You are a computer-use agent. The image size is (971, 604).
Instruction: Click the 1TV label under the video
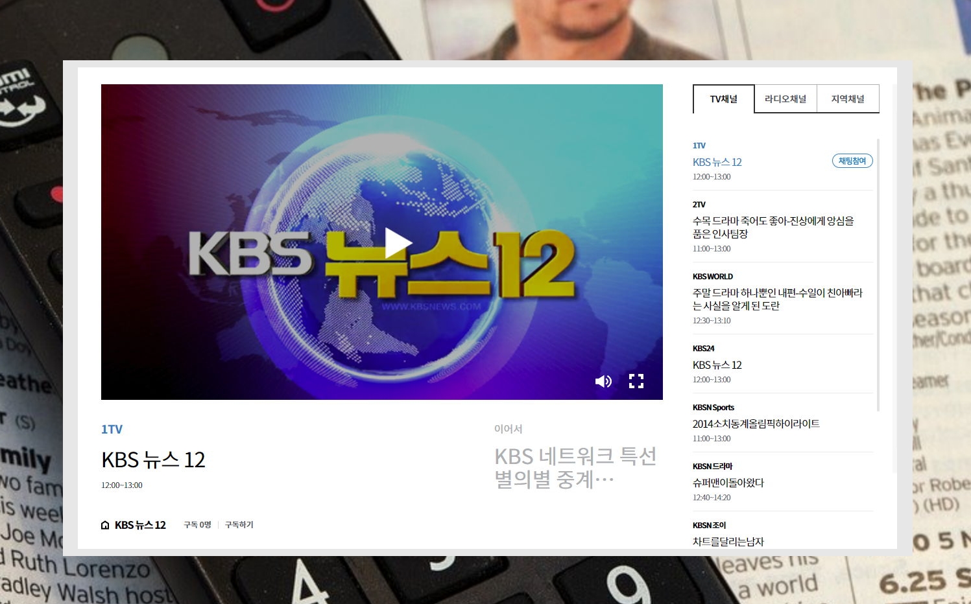point(112,429)
